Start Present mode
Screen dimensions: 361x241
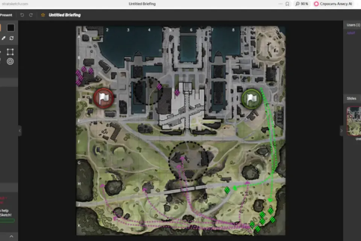click(6, 15)
